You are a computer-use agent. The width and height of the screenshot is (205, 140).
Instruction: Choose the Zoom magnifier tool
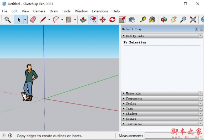(183, 19)
